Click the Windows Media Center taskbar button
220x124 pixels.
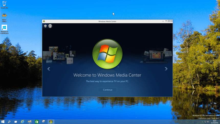[x=51, y=122]
